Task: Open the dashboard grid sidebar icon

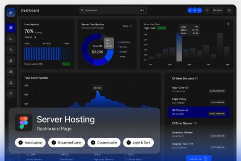Action: pyautogui.click(x=11, y=28)
